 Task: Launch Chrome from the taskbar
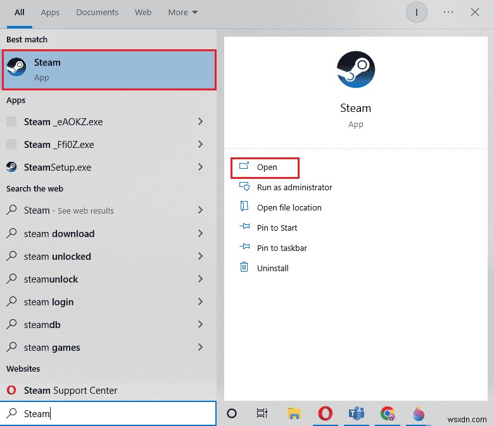[x=388, y=413]
